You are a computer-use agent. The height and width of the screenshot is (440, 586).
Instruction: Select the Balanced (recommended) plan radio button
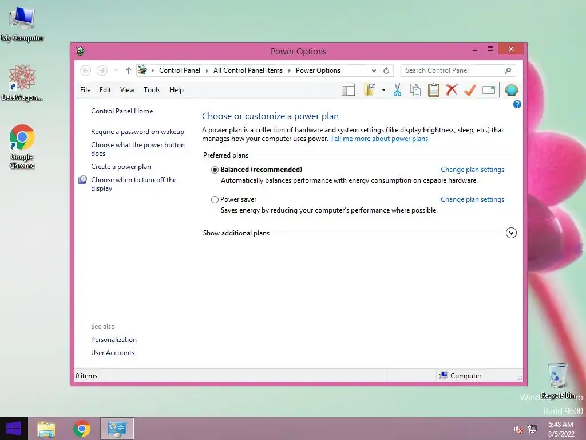(x=215, y=170)
